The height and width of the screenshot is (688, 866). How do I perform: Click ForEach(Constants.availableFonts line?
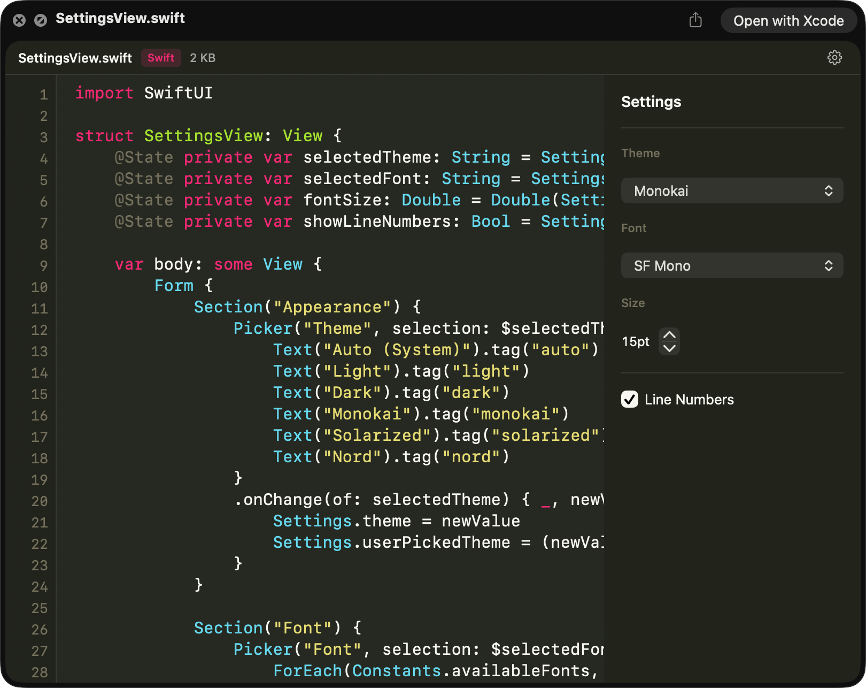click(x=436, y=671)
